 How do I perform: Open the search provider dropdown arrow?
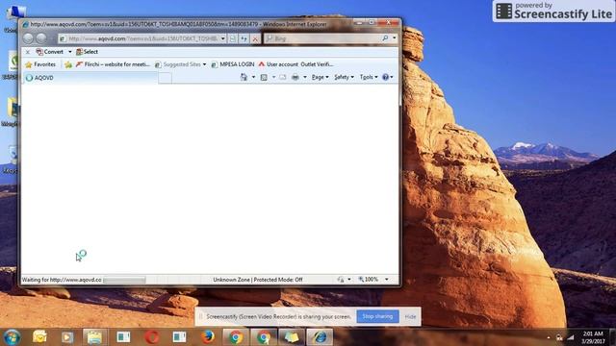[x=394, y=38]
